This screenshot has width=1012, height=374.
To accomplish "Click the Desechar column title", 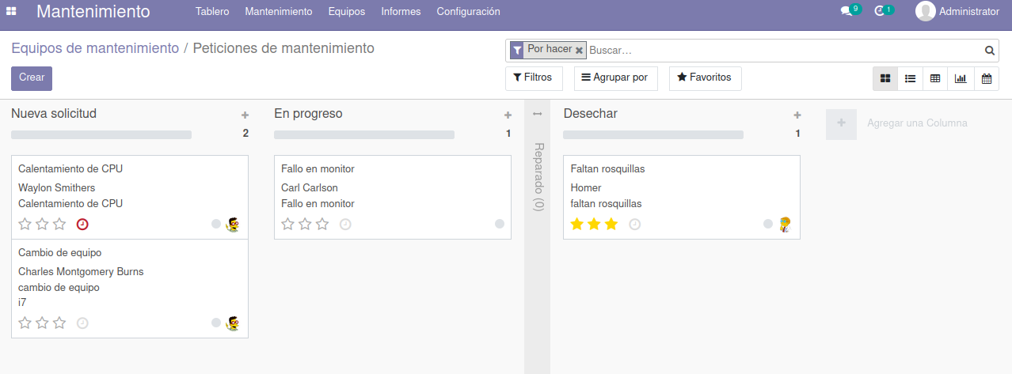I will tap(590, 114).
